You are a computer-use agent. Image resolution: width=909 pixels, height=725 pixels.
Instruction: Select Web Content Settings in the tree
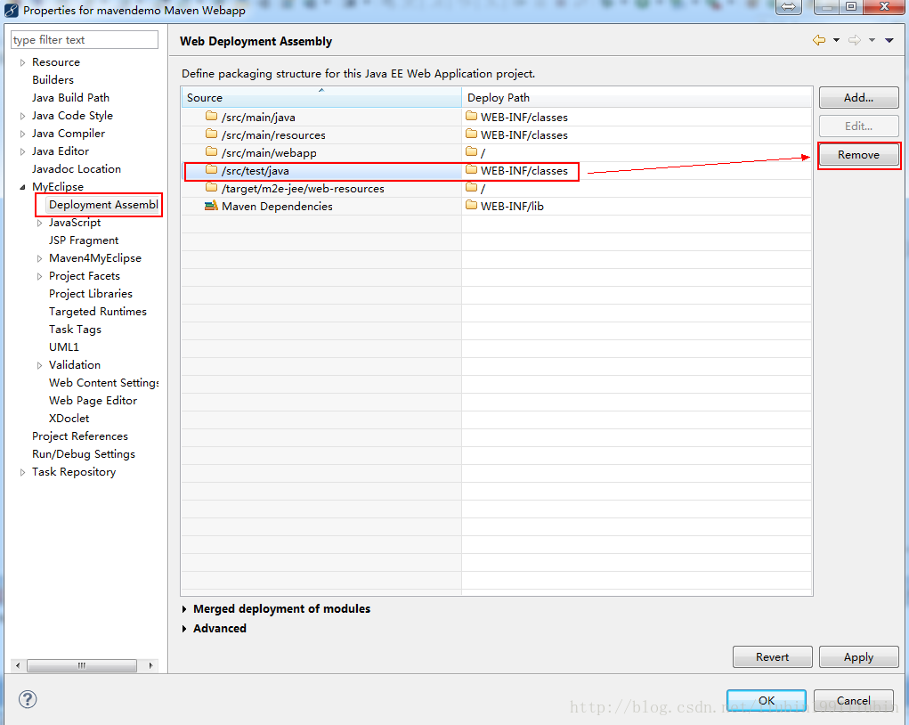coord(103,383)
